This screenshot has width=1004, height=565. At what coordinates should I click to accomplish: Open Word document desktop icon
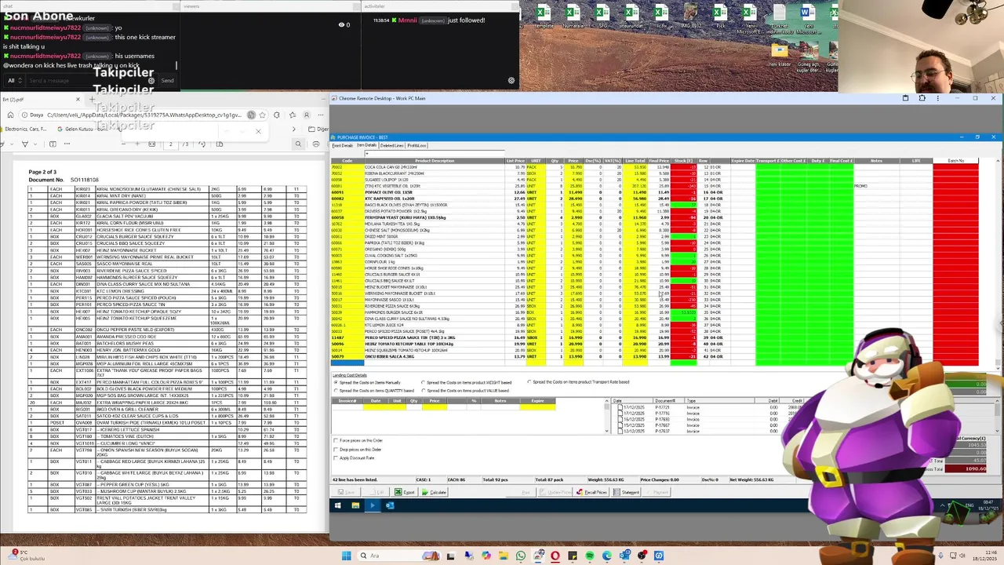[807, 17]
